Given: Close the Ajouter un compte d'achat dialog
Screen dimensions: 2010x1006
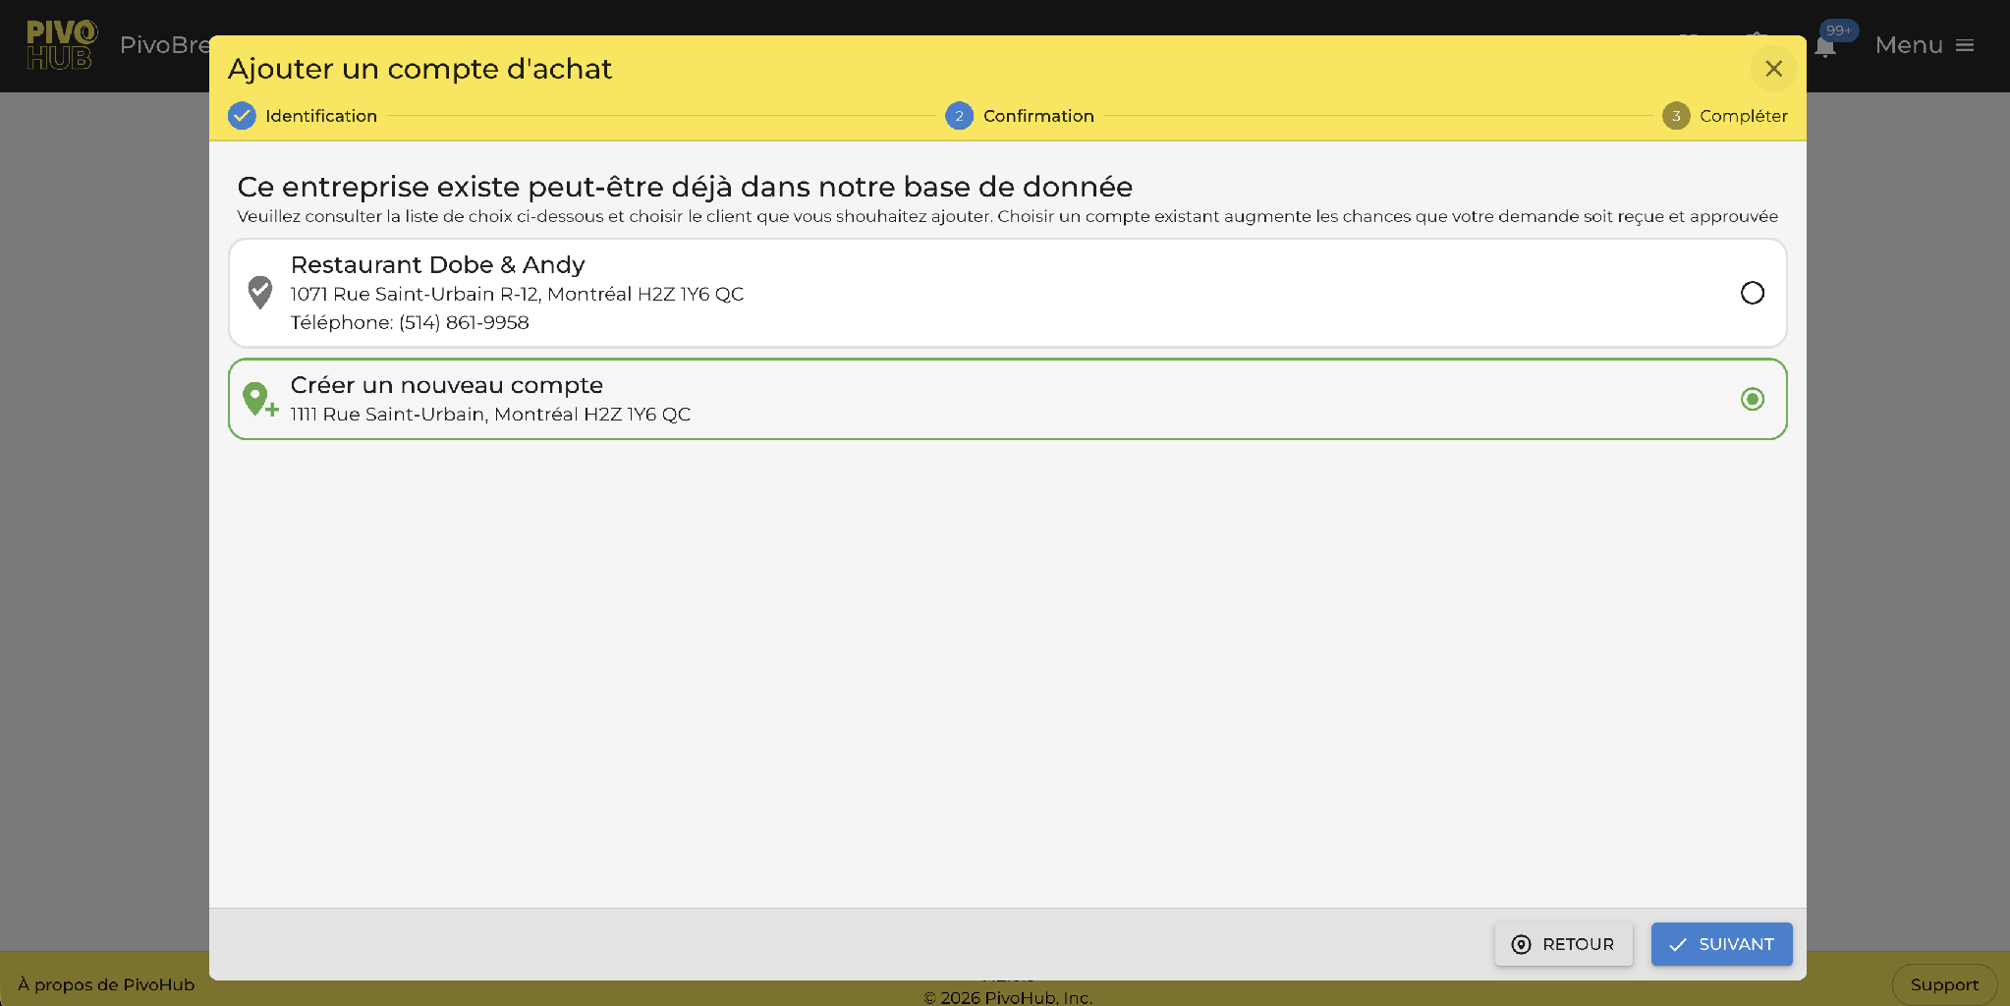Looking at the screenshot, I should pyautogui.click(x=1773, y=69).
